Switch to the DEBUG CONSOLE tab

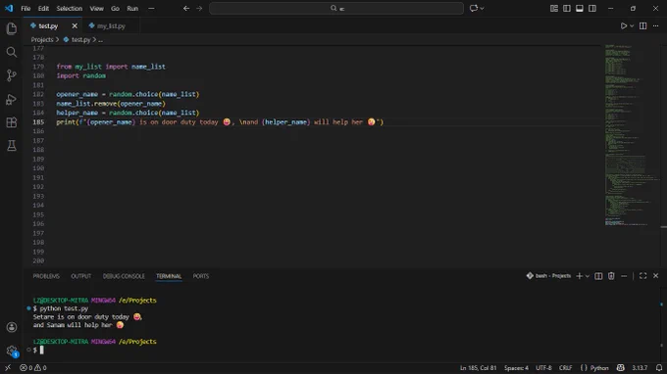(x=124, y=276)
